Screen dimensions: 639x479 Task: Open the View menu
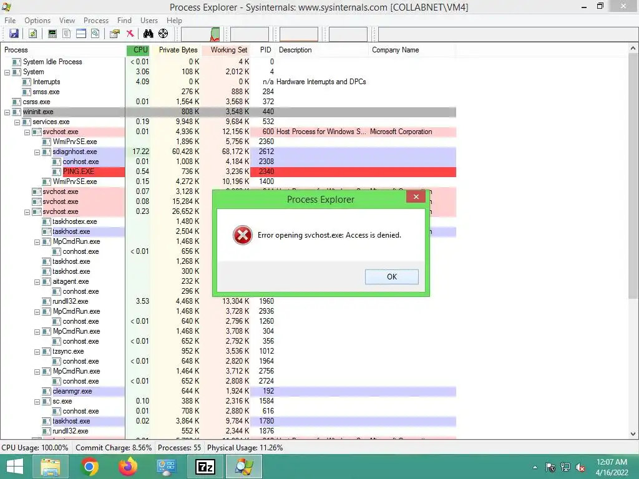pos(67,21)
